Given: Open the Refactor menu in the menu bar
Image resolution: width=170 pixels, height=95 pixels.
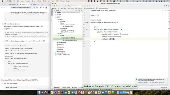Looking at the screenshot, I should pyautogui.click(x=39, y=1).
